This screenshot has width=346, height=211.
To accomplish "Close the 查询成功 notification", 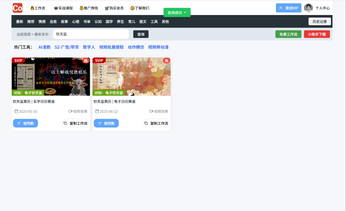I will click(x=185, y=12).
